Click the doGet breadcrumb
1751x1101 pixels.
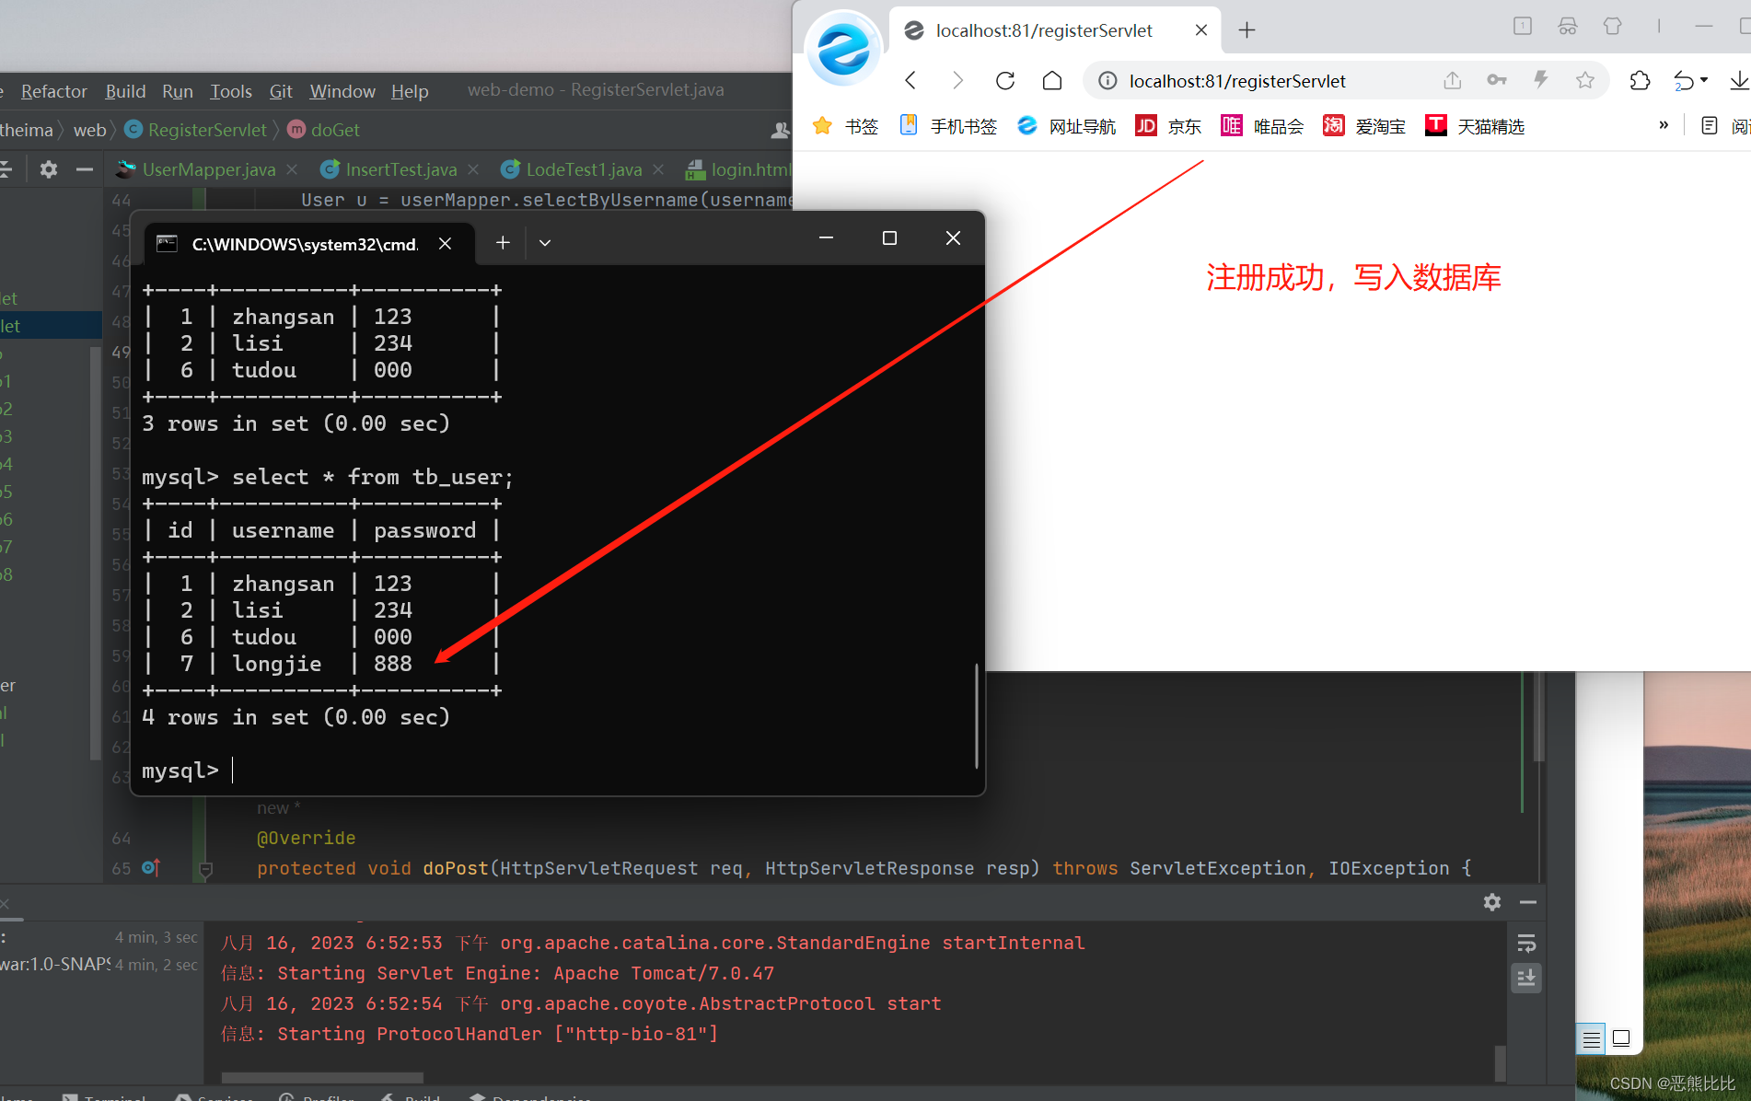coord(324,130)
